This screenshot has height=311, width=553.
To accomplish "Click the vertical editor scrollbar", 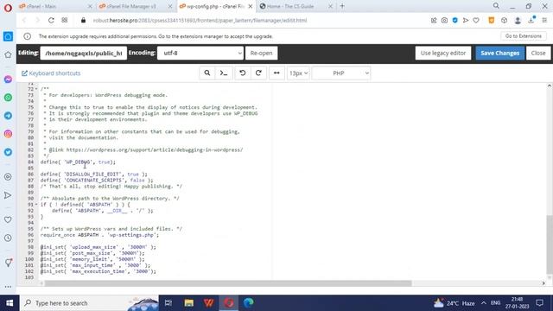I will [x=550, y=244].
